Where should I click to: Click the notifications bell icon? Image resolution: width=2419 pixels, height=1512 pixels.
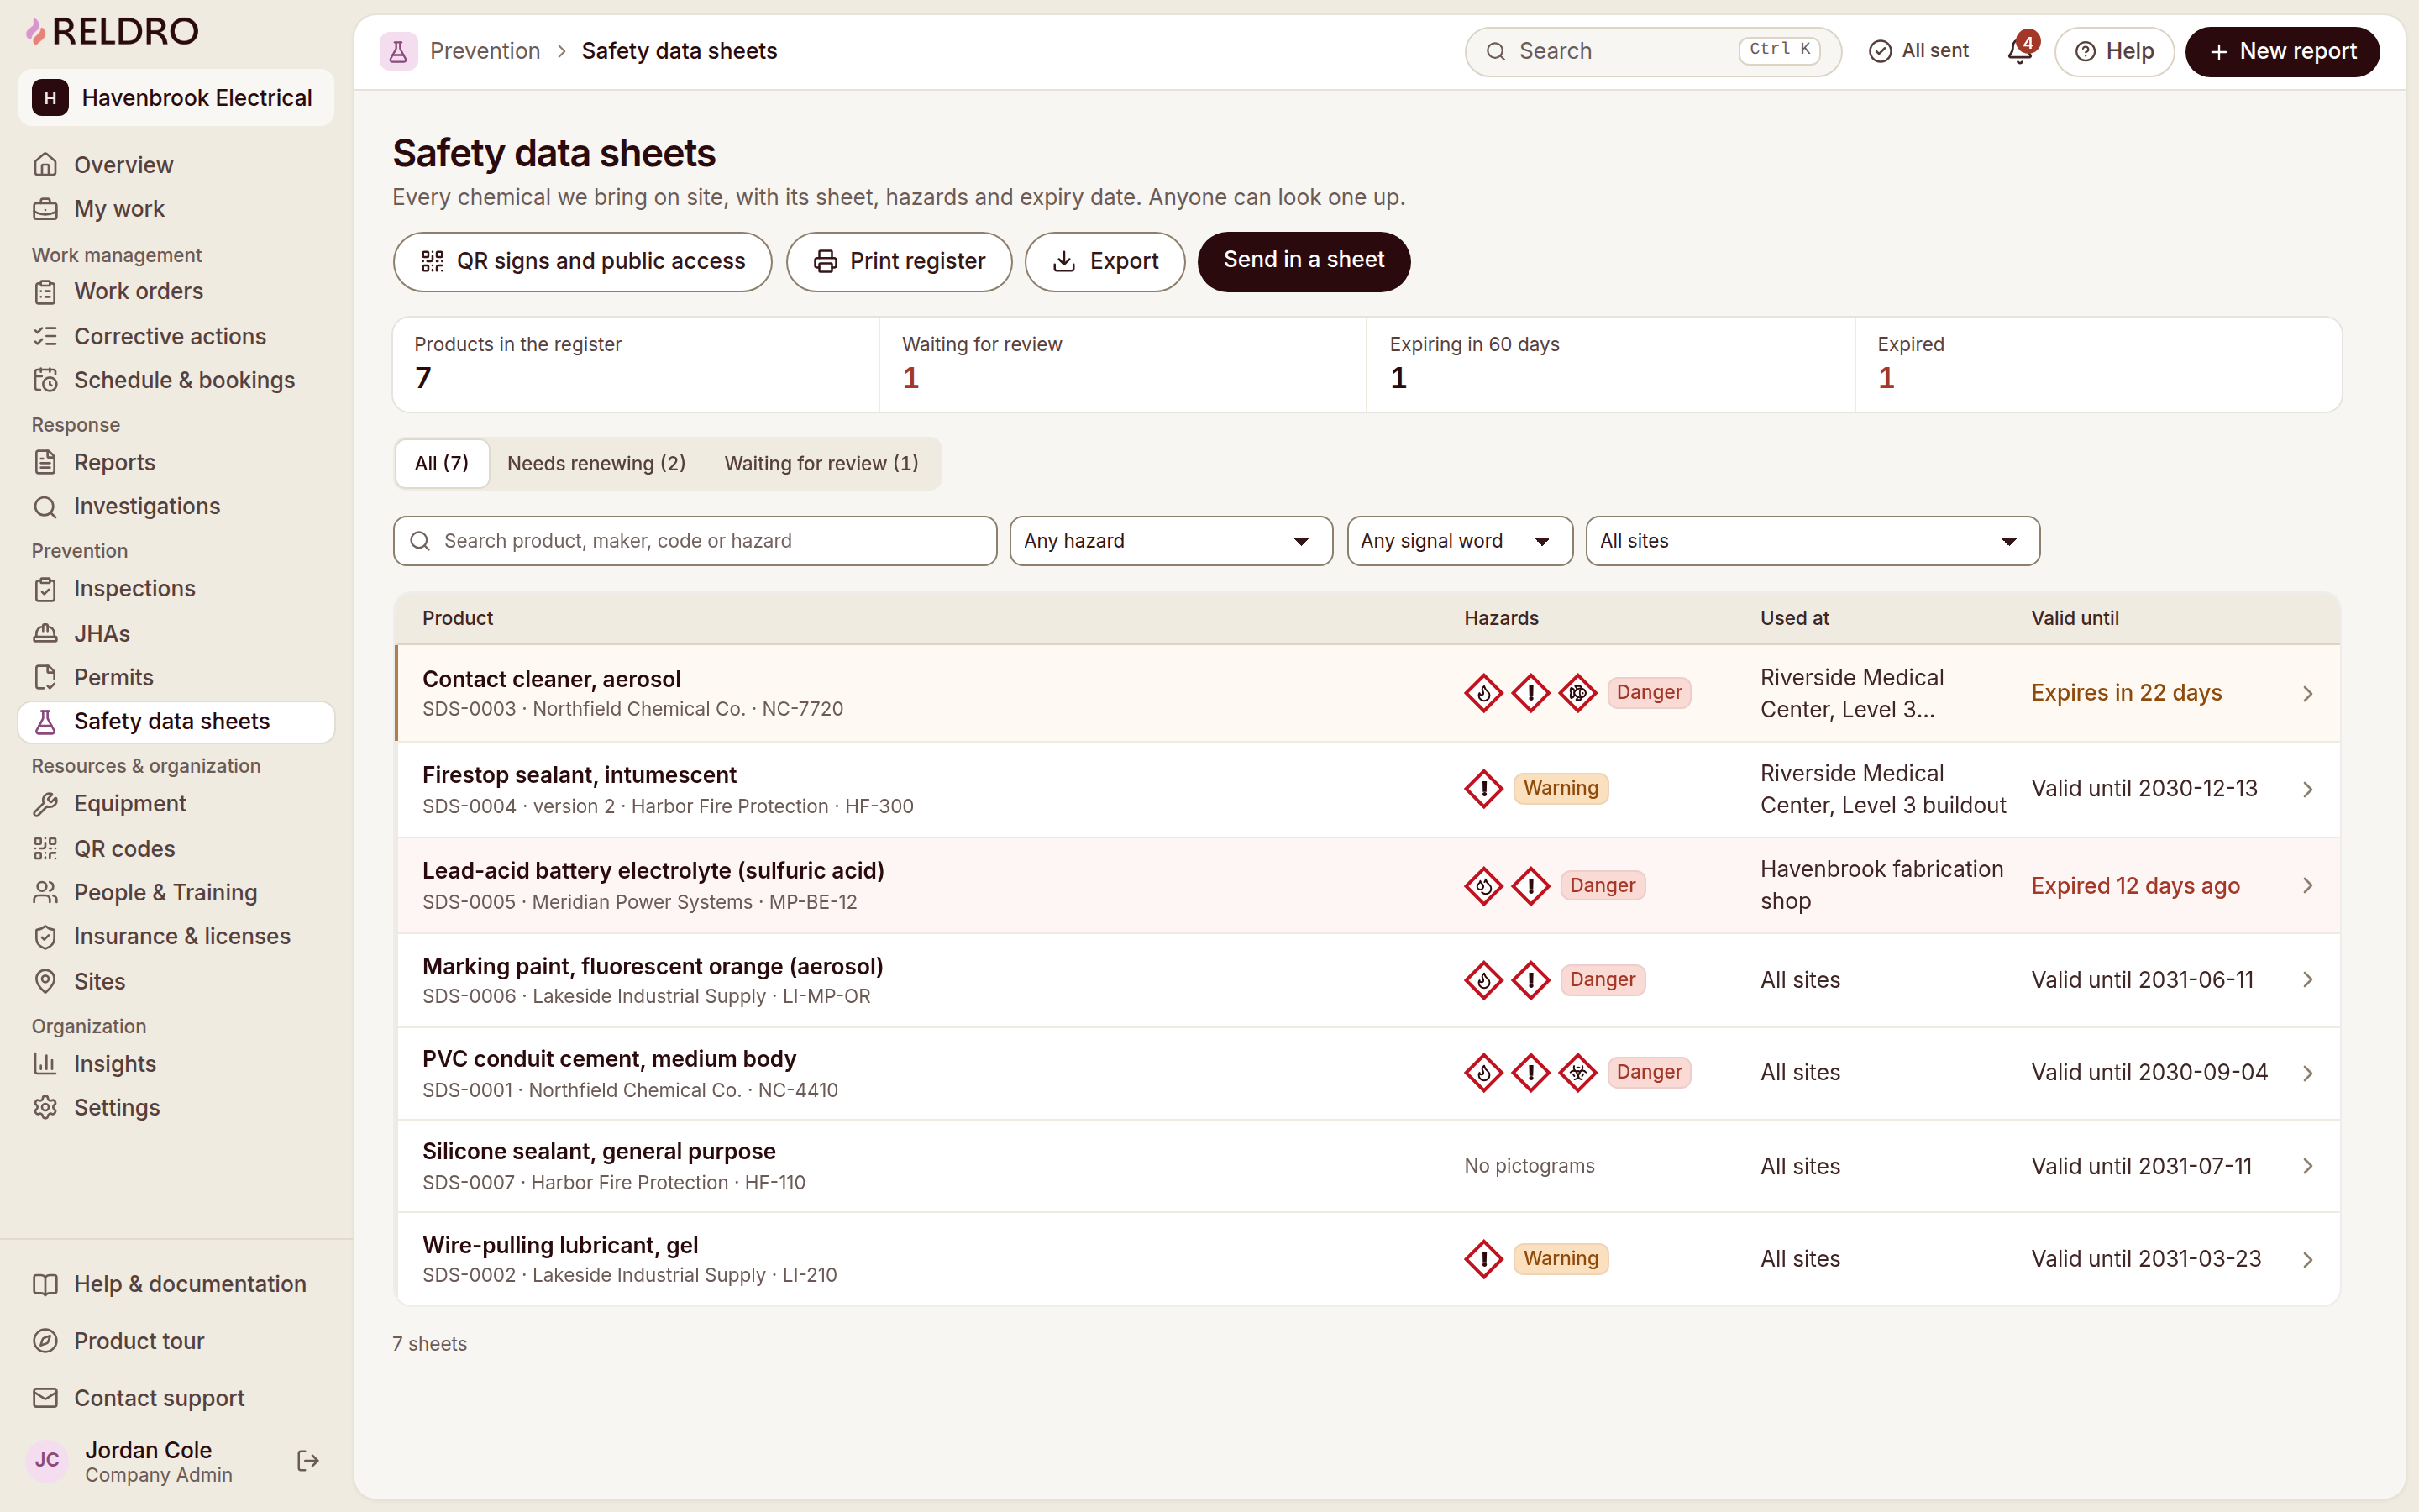click(2019, 51)
